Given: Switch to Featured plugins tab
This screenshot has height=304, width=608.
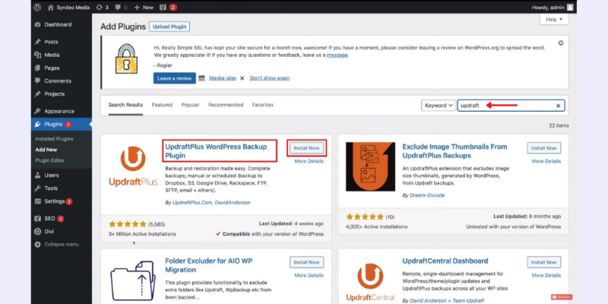Looking at the screenshot, I should (162, 105).
